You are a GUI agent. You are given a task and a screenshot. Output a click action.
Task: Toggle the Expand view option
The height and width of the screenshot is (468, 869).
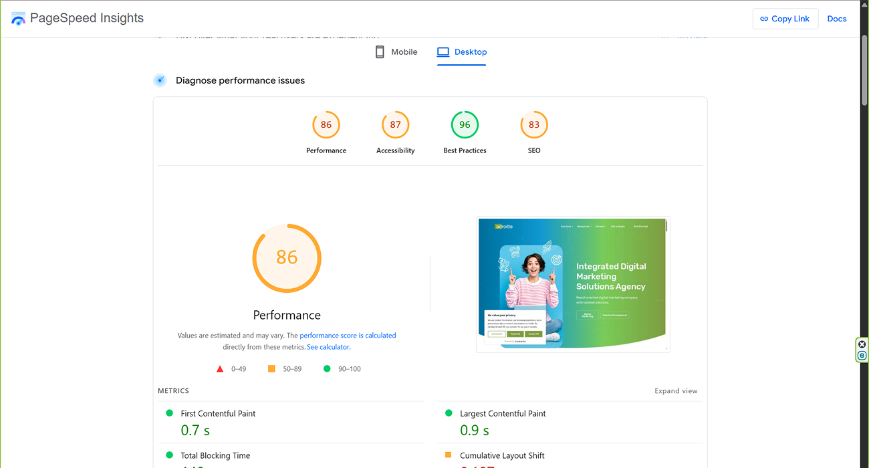point(676,391)
